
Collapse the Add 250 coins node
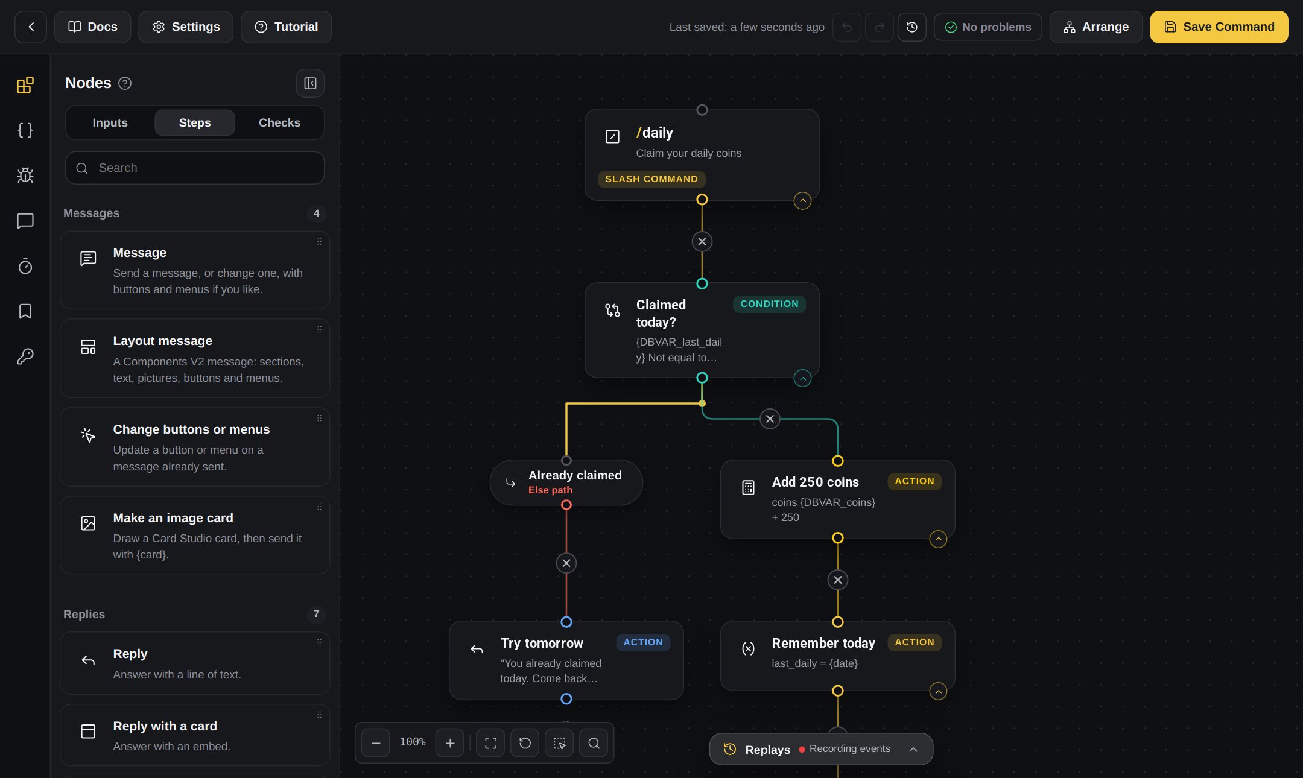[938, 539]
